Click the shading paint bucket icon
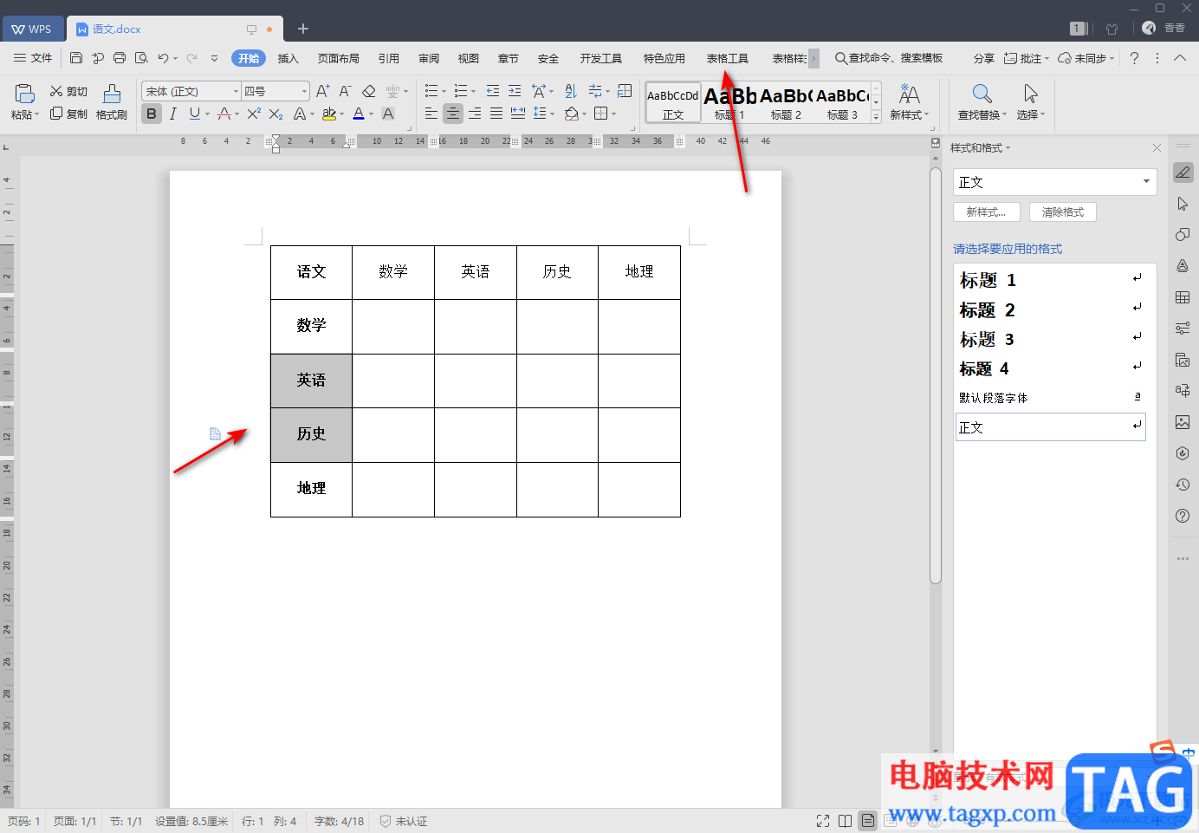 pos(572,114)
